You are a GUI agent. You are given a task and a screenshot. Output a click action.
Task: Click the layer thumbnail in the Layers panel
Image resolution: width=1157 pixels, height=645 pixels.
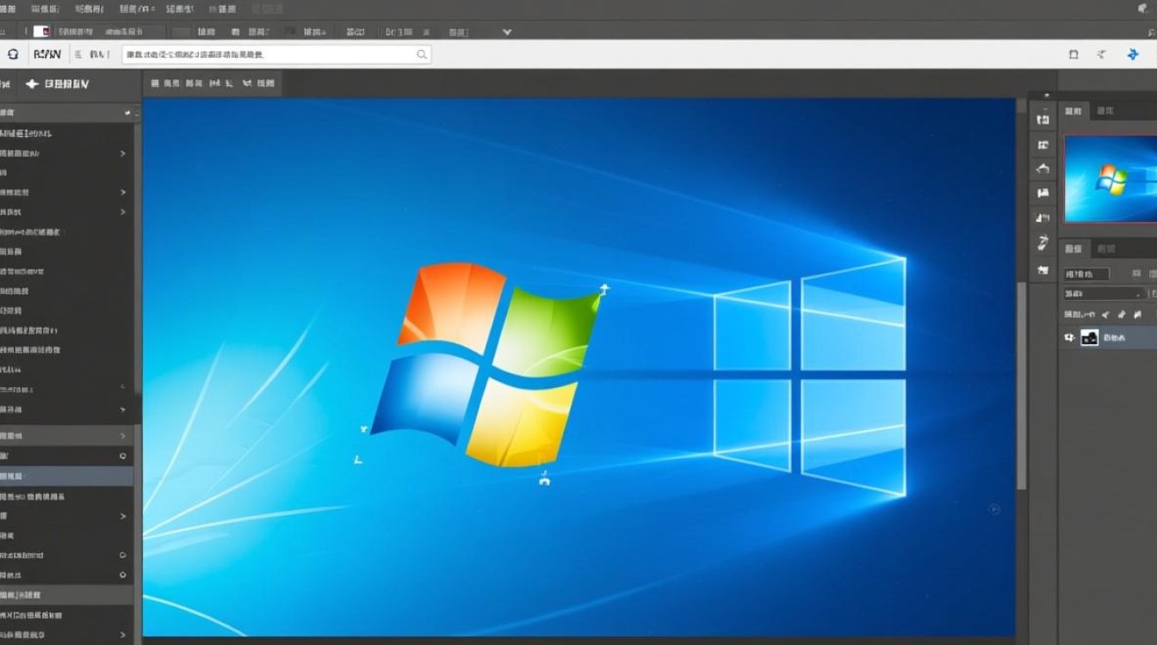point(1091,337)
